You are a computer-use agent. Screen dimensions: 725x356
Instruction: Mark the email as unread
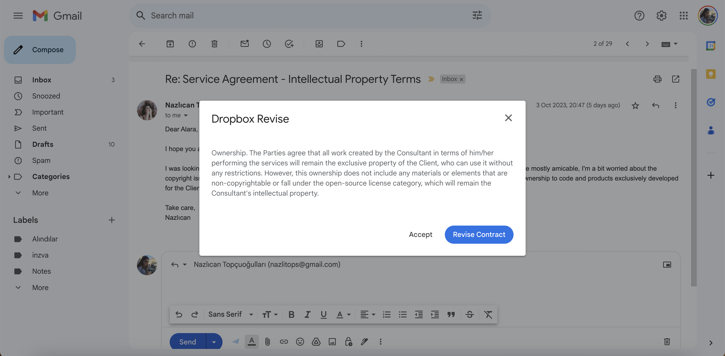coord(244,44)
